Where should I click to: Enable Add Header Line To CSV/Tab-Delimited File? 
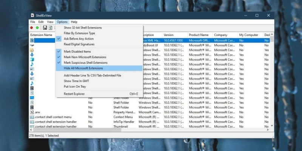click(92, 75)
